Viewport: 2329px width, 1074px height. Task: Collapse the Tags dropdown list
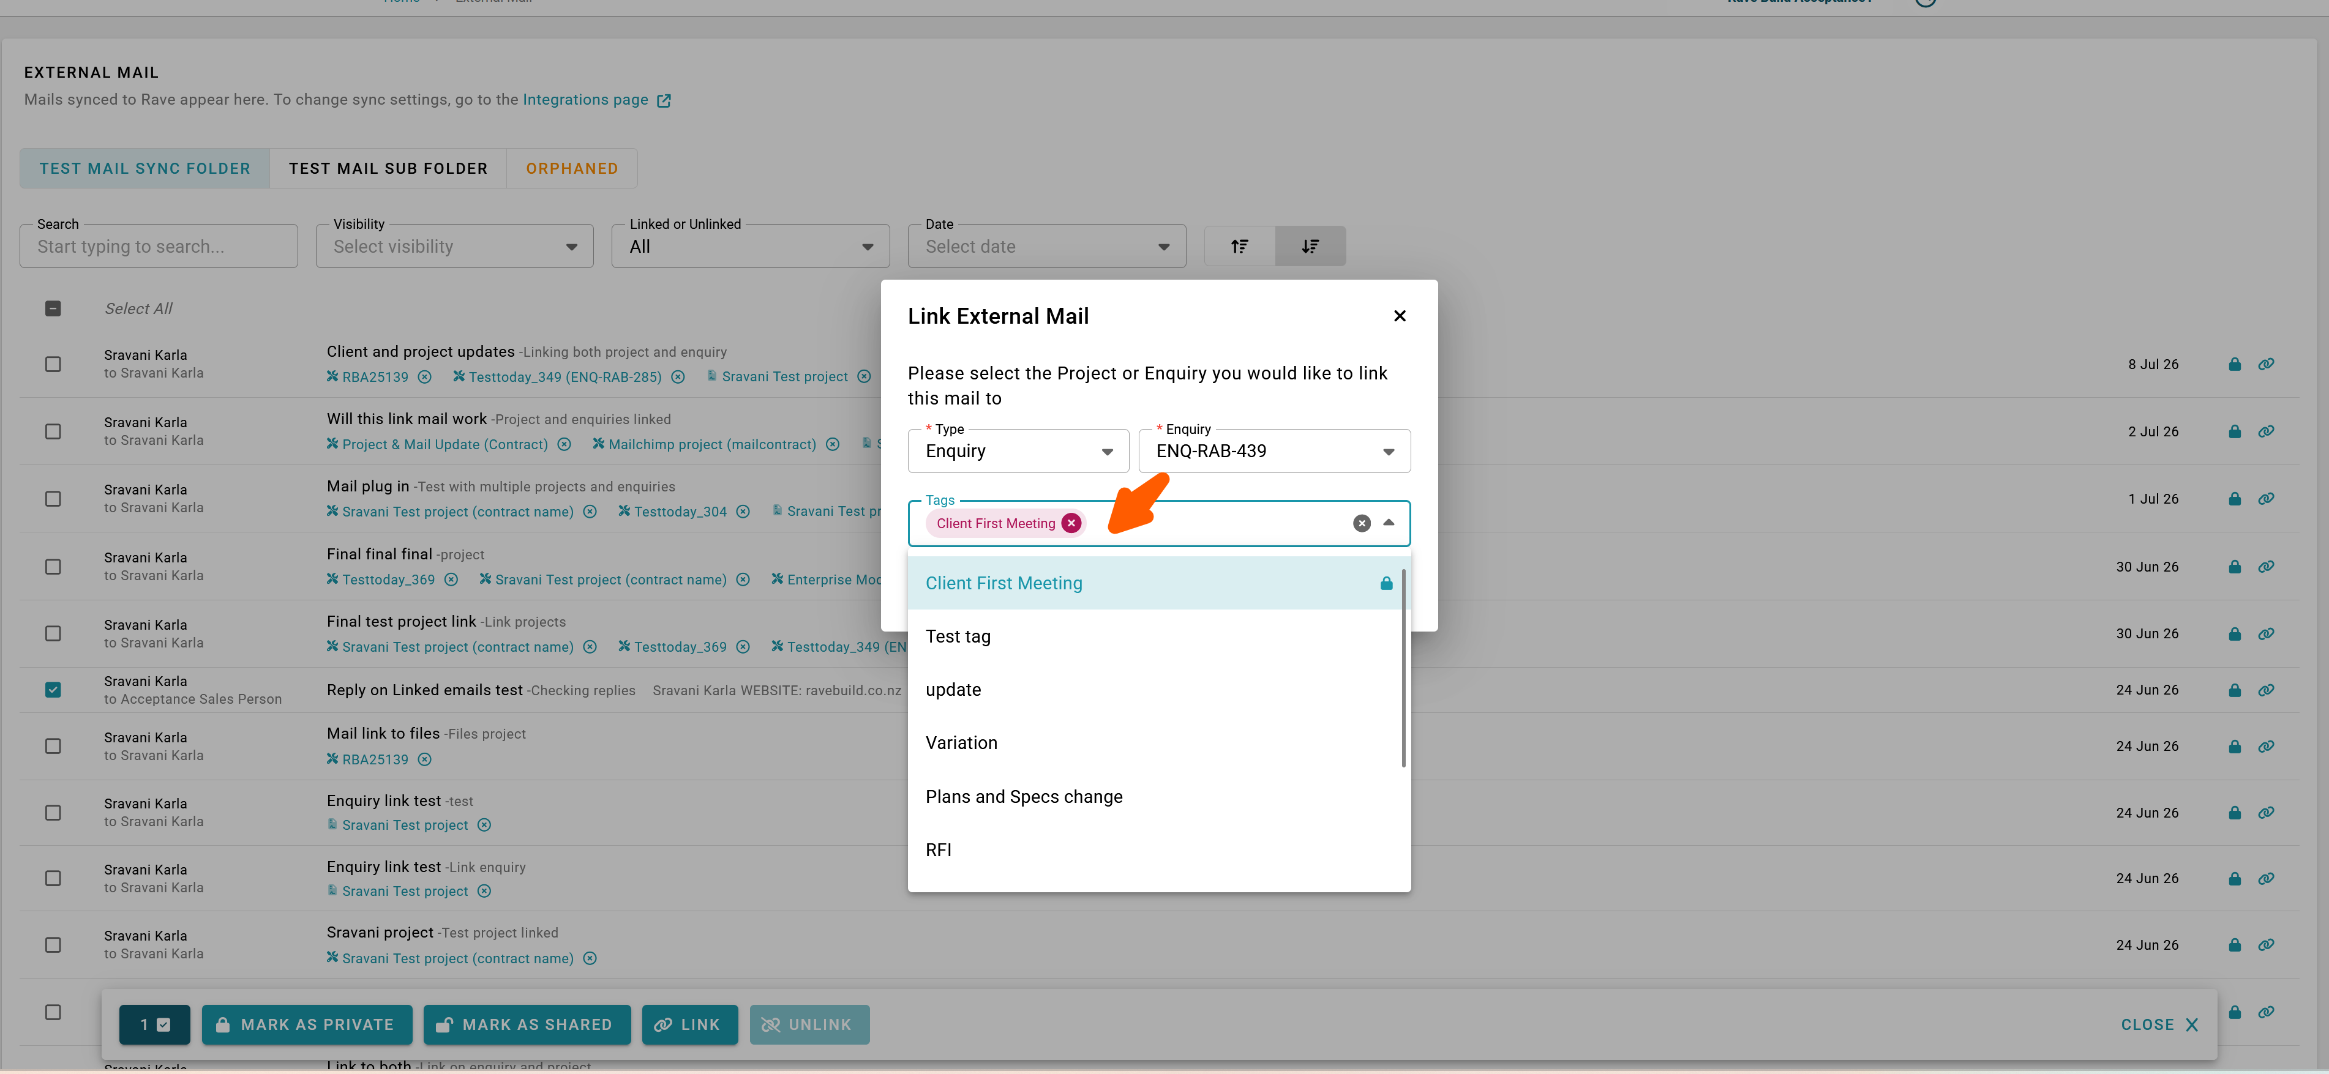tap(1389, 523)
